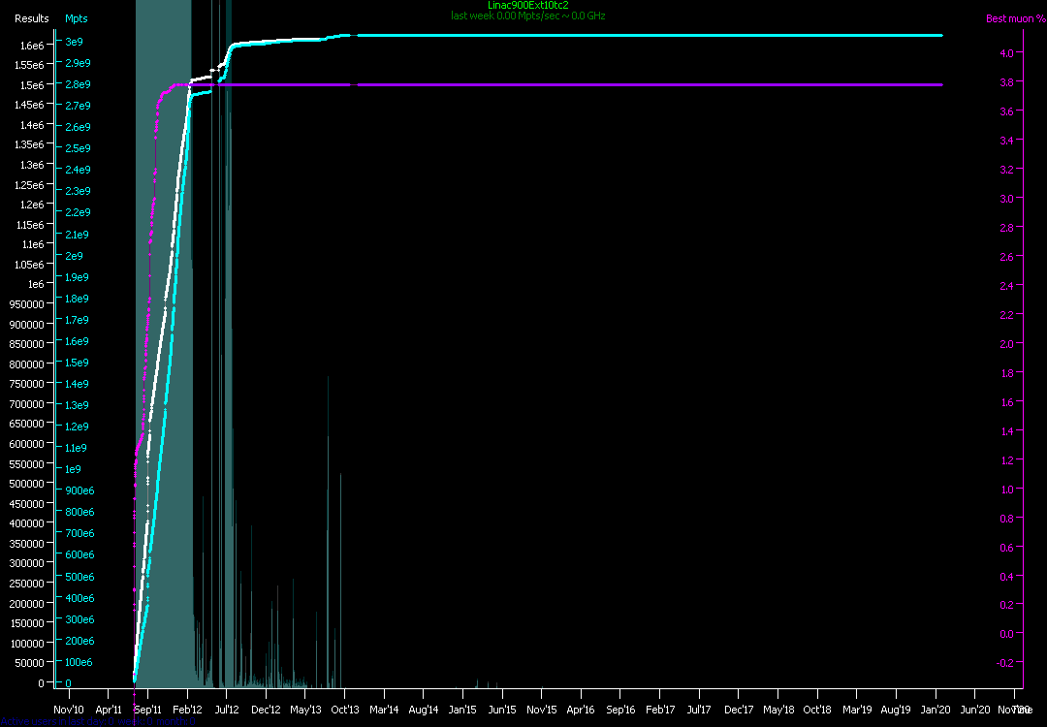Click the 500000 Results axis label

tap(27, 484)
